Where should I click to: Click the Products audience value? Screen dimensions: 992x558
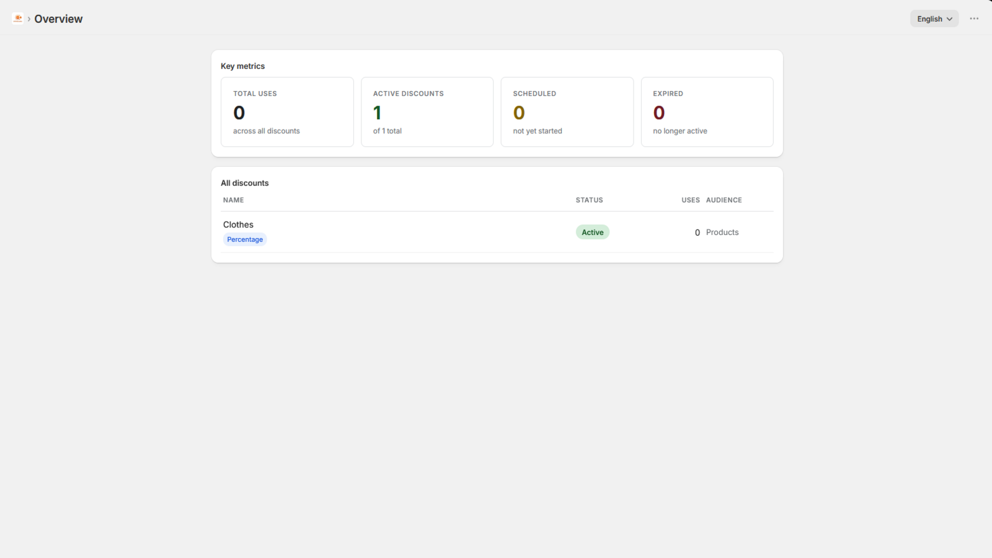click(x=722, y=232)
